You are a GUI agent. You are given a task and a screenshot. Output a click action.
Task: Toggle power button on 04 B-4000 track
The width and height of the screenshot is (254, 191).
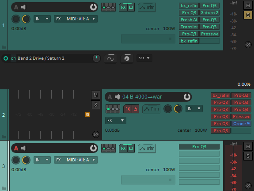point(187,97)
